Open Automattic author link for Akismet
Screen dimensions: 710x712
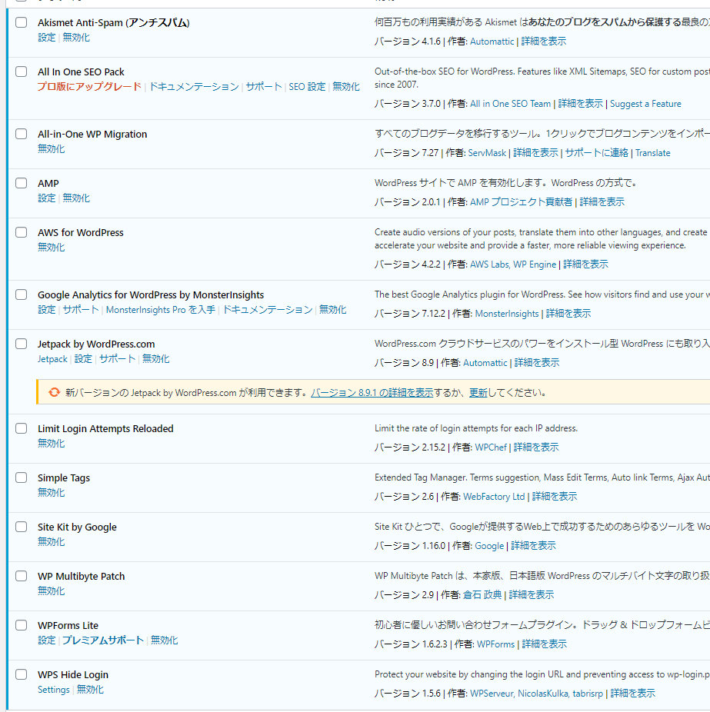(492, 42)
